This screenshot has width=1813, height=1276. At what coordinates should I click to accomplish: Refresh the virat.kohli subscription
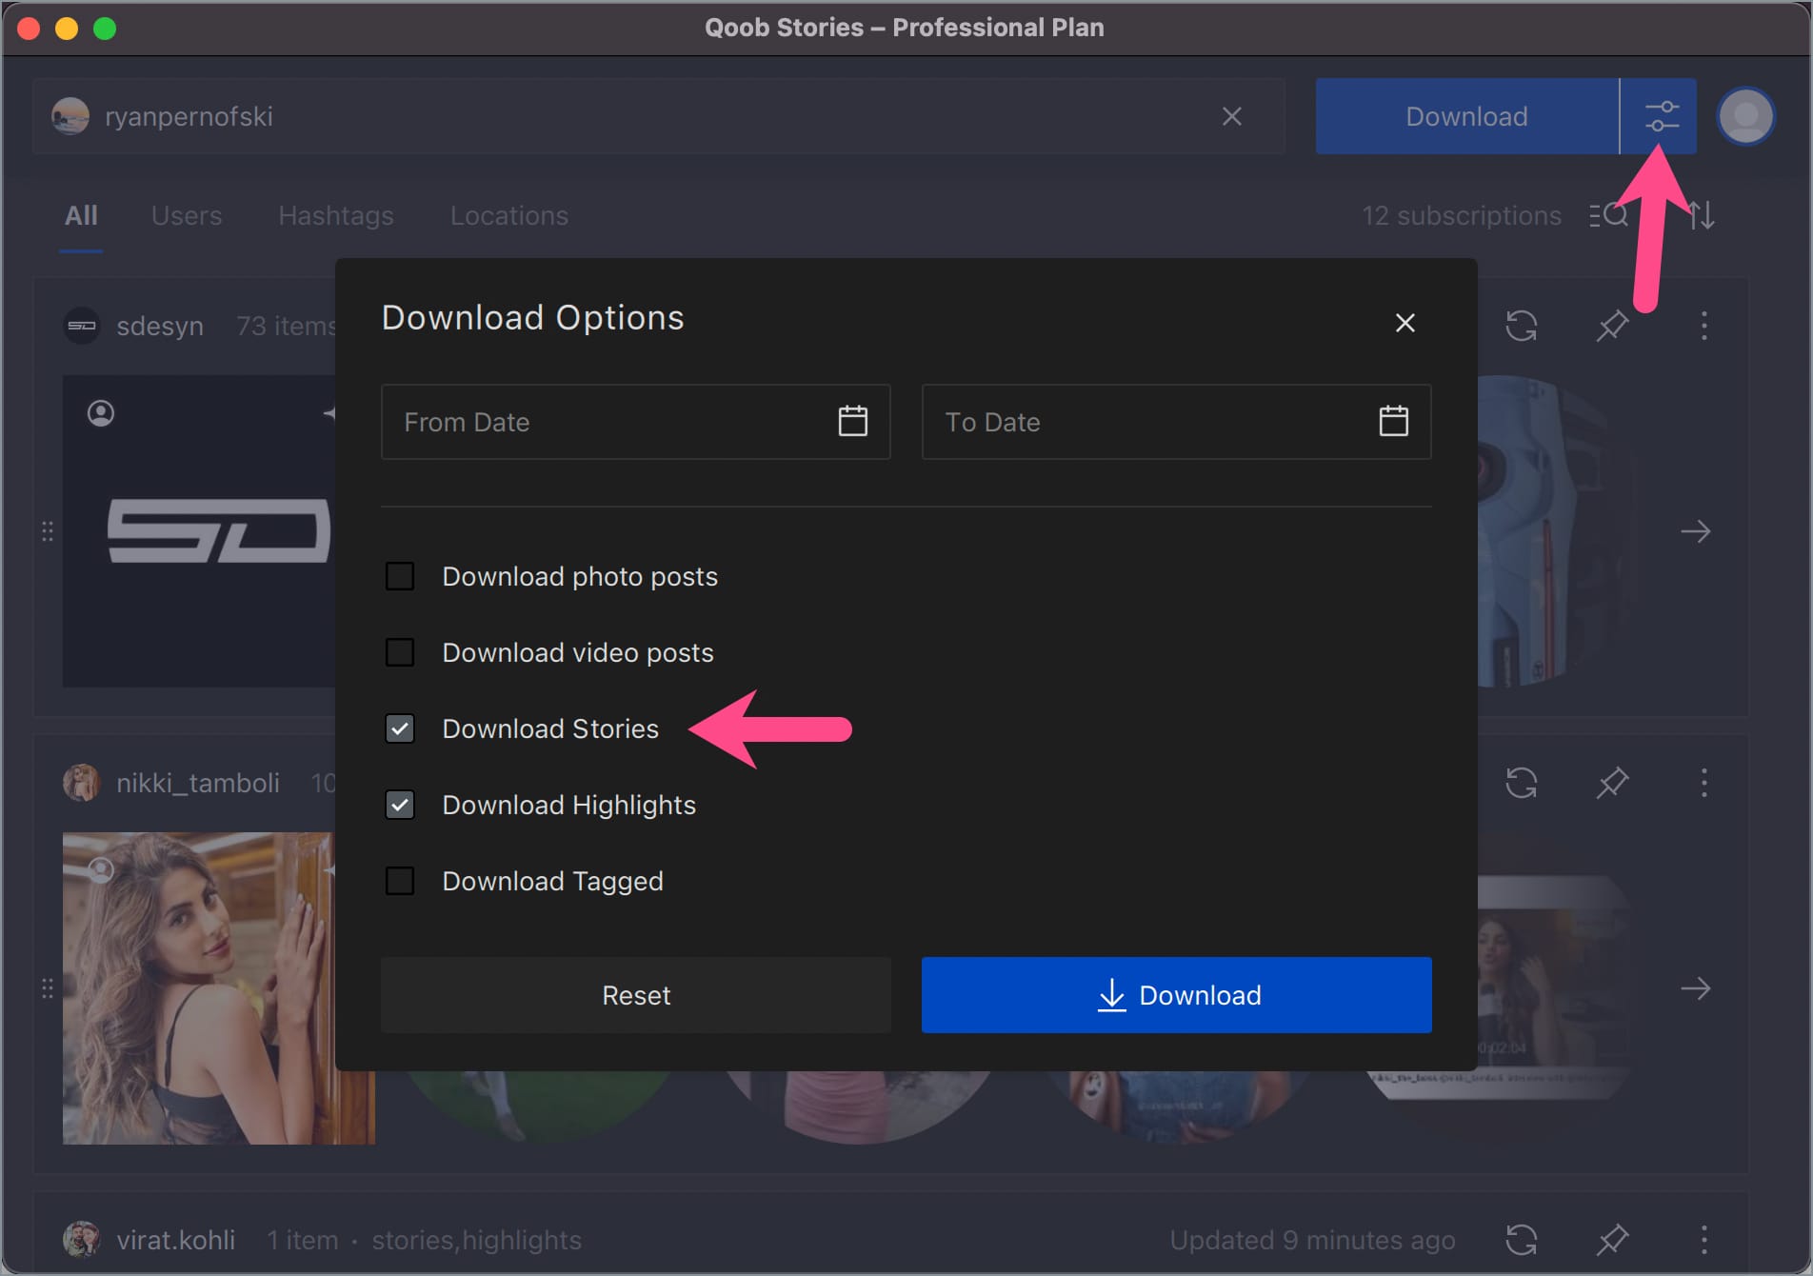(x=1521, y=1240)
